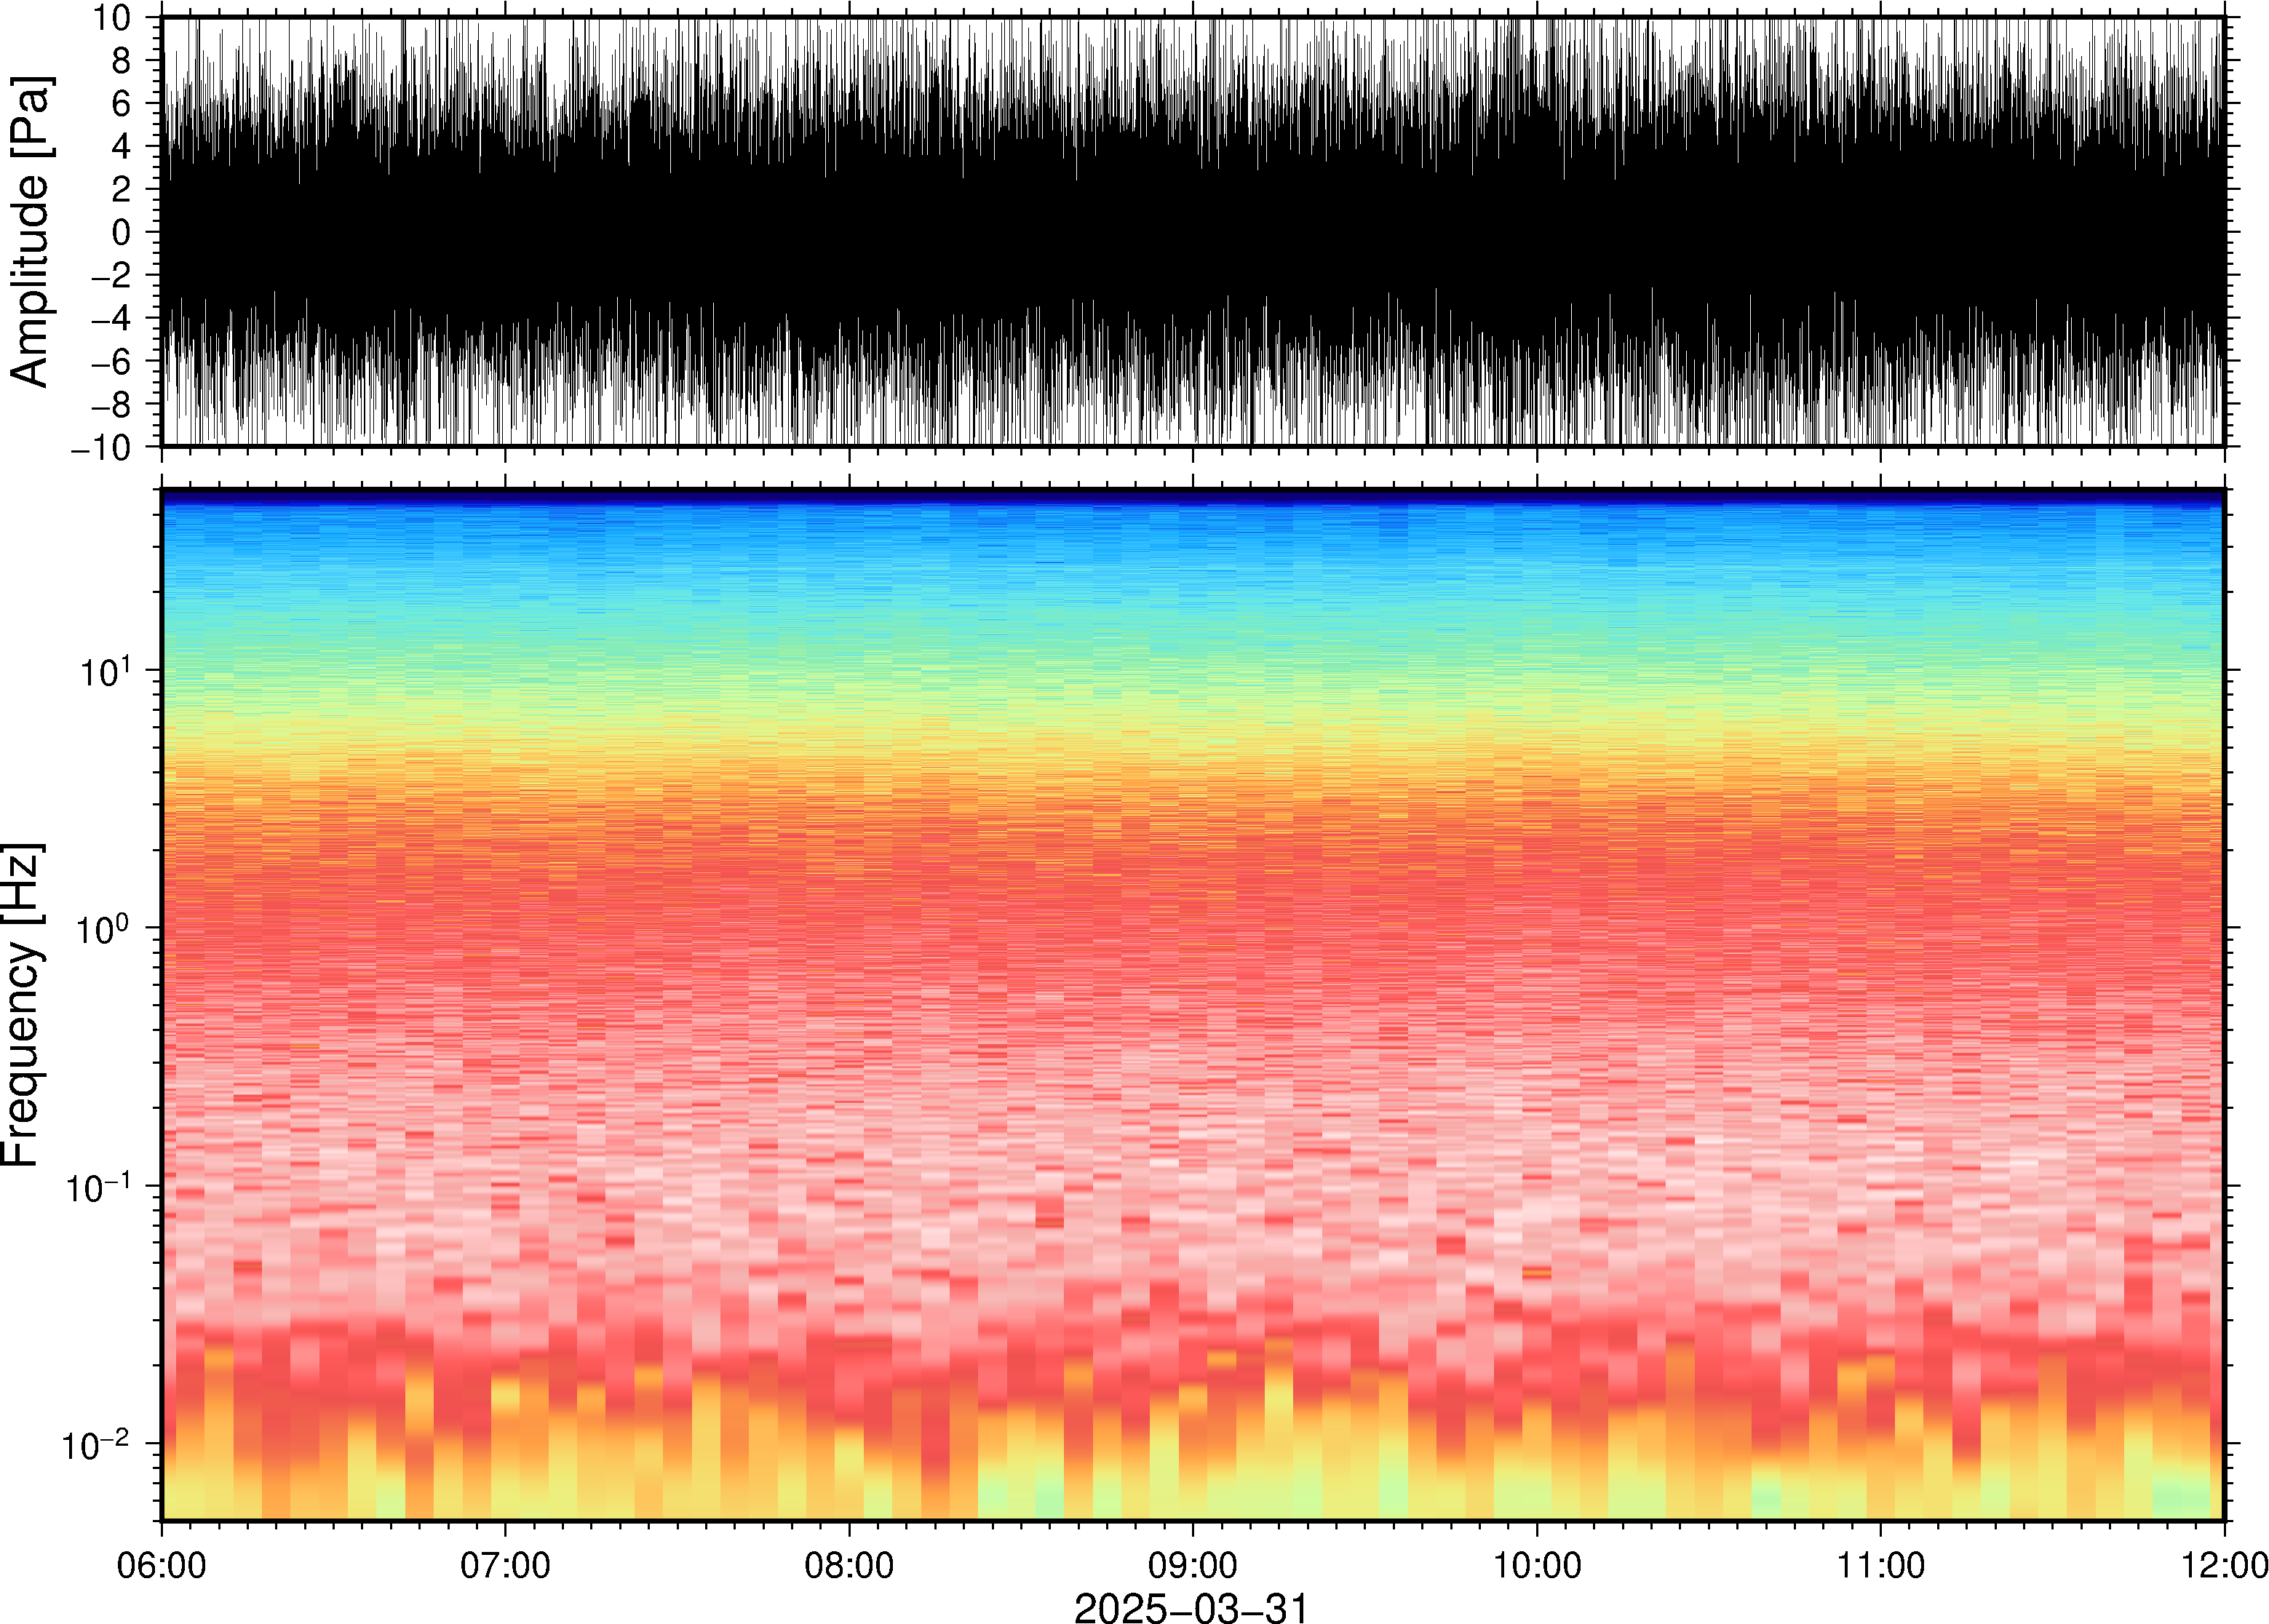Click the Frequency [Hz] axis title
This screenshot has width=2269, height=1624.
click(x=22, y=1005)
